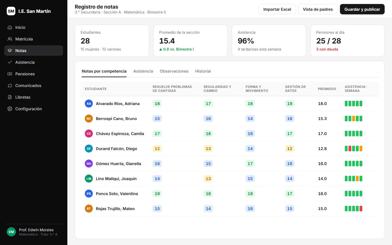
Task: Select Adriana's Gestión de datos grade 19
Action: [x=290, y=104]
